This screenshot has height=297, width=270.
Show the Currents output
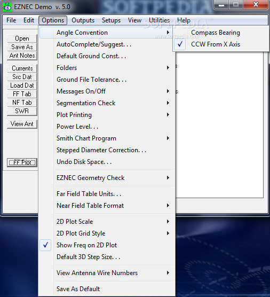click(22, 68)
